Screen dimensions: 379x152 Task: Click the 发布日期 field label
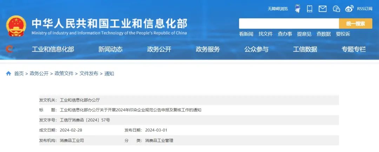[133, 130]
